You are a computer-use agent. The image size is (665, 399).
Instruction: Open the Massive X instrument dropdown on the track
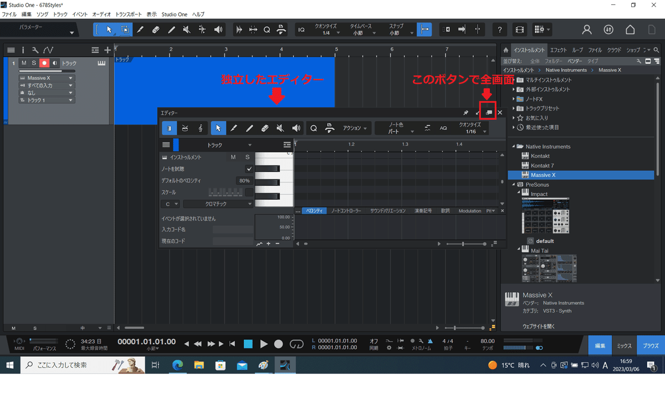click(x=47, y=78)
